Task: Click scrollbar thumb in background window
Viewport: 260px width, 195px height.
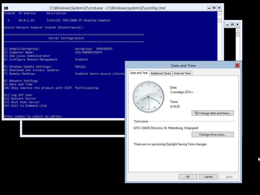Action: coord(238,35)
